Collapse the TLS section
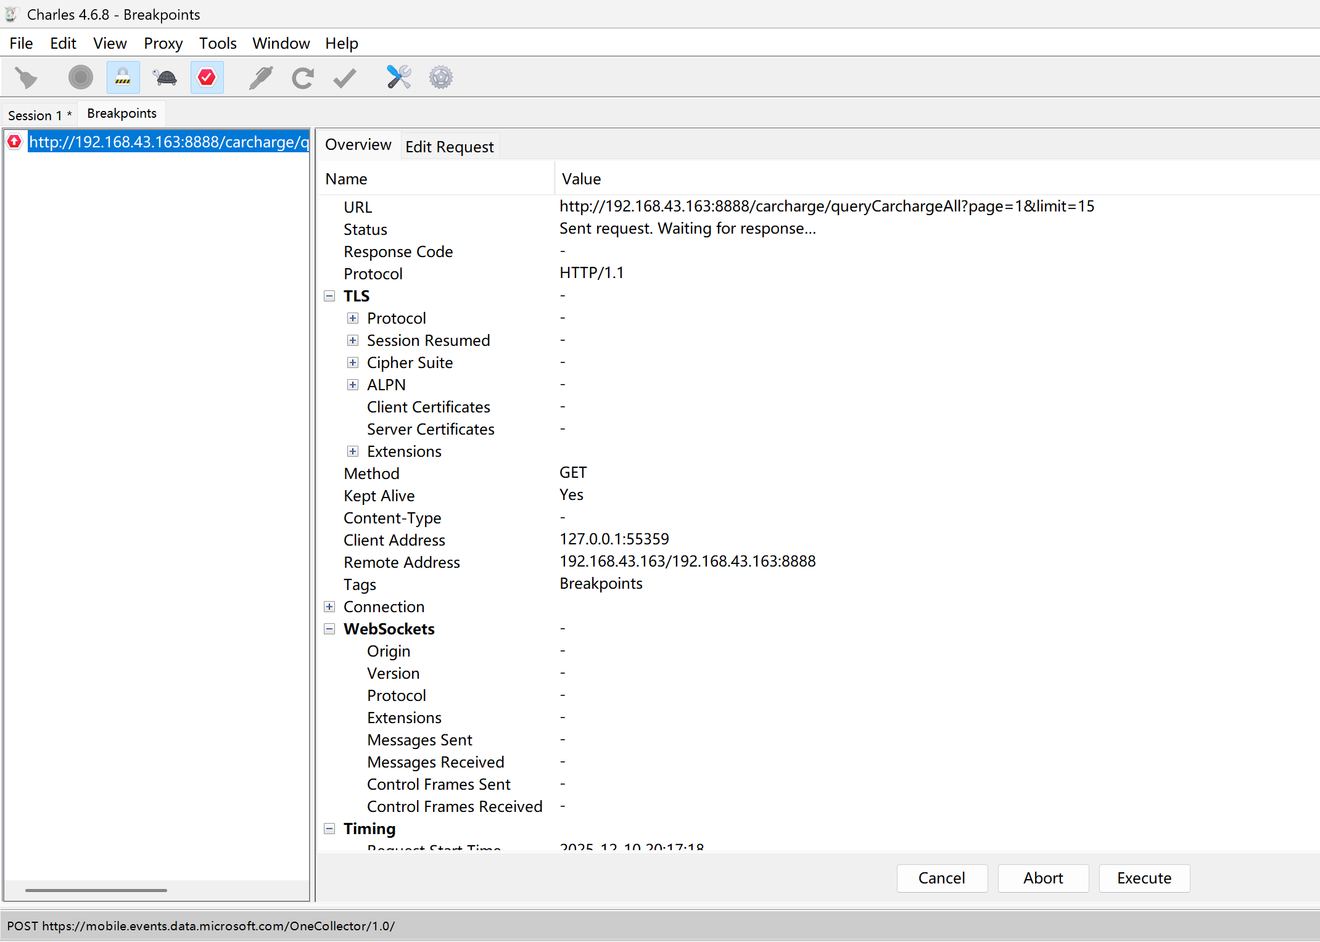Screen dimensions: 1320x942 (x=330, y=296)
